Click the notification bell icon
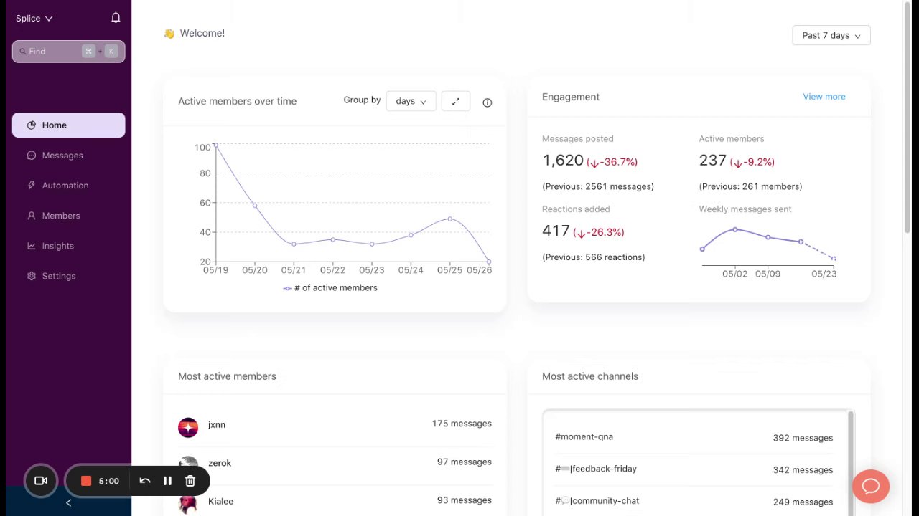Screen dimensions: 919x516 point(116,18)
